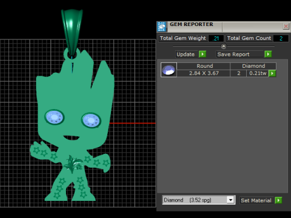This screenshot has height=218, width=291.
Task: Click the green arrow beside 0.21tw
Action: 272,73
